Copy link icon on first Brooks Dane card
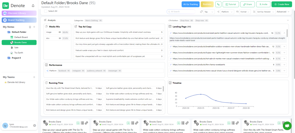This screenshot has width=295, height=133. tap(86, 123)
